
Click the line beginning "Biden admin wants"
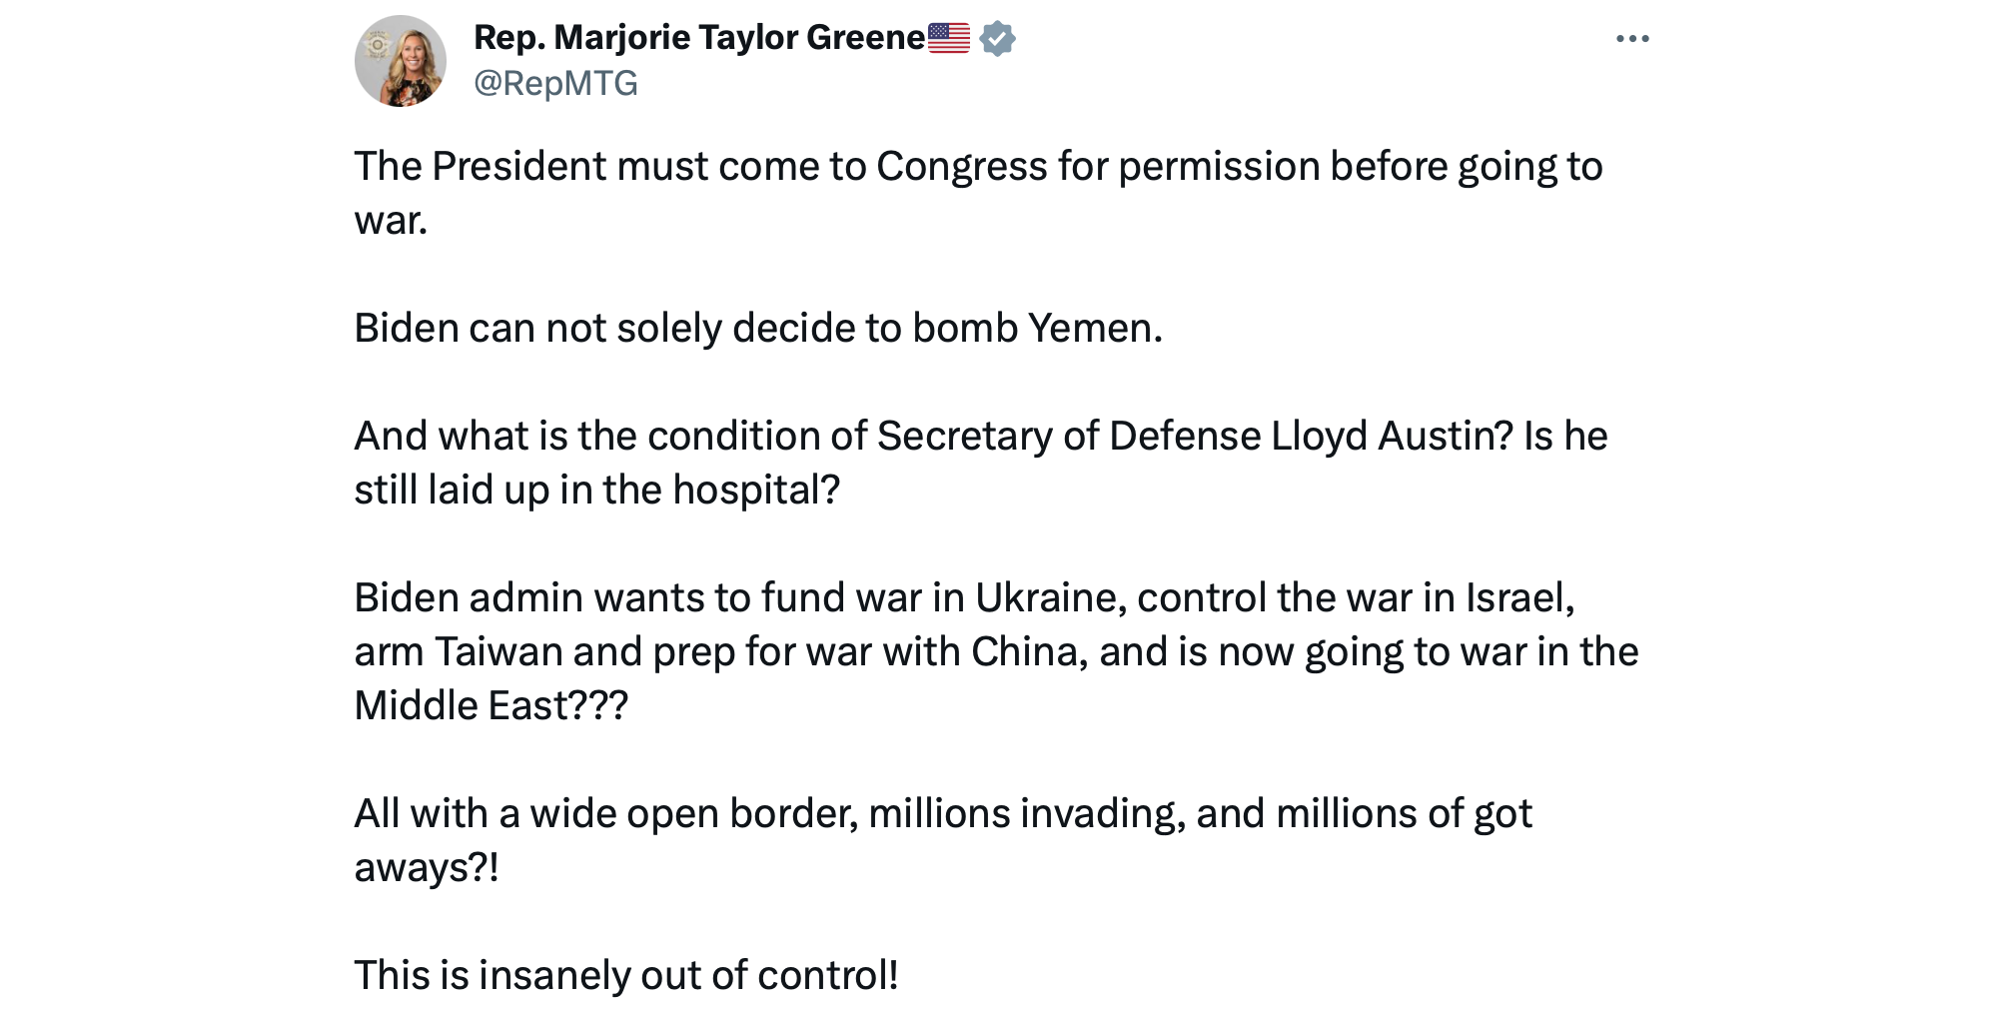(963, 598)
